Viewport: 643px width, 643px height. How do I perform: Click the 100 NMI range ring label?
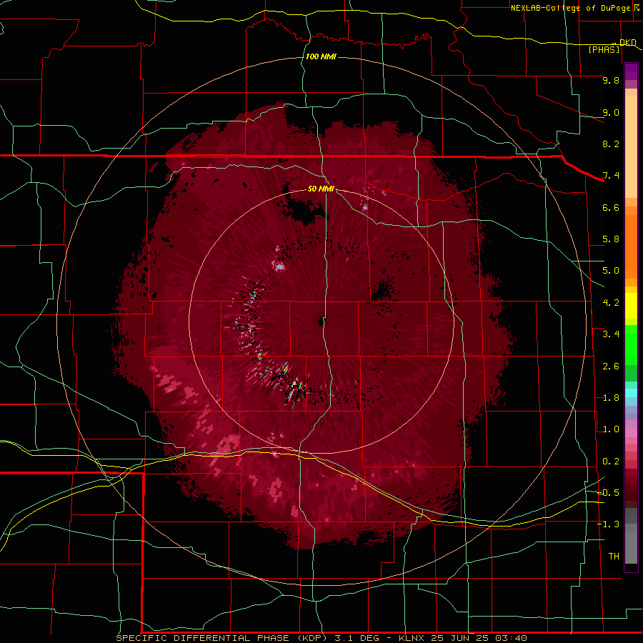click(321, 56)
